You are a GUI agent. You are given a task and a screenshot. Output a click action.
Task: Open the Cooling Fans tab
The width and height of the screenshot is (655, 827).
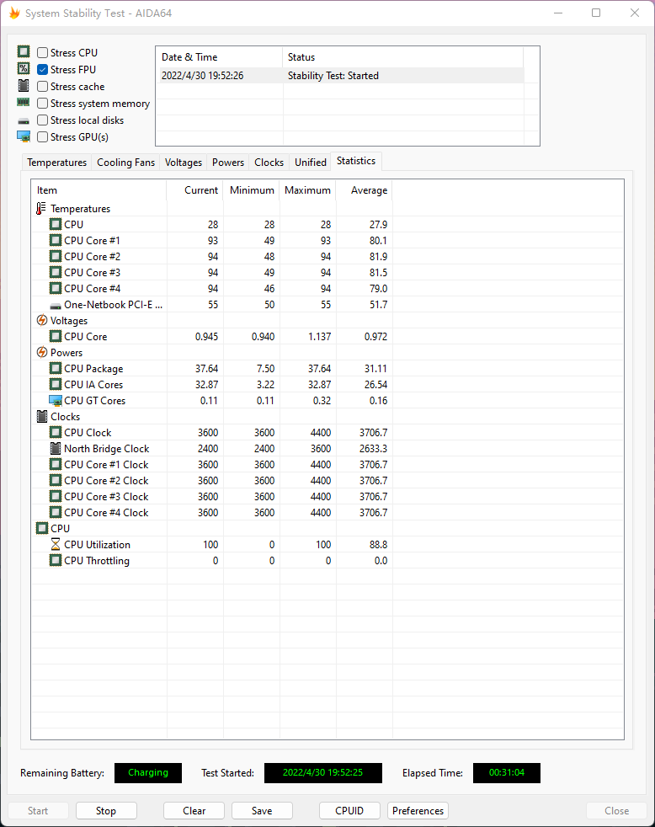pyautogui.click(x=125, y=163)
